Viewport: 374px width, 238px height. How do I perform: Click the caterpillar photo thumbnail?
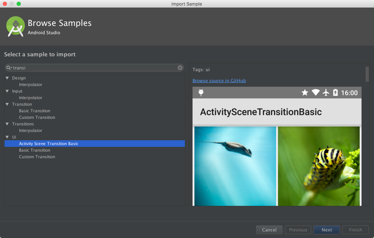click(x=319, y=166)
